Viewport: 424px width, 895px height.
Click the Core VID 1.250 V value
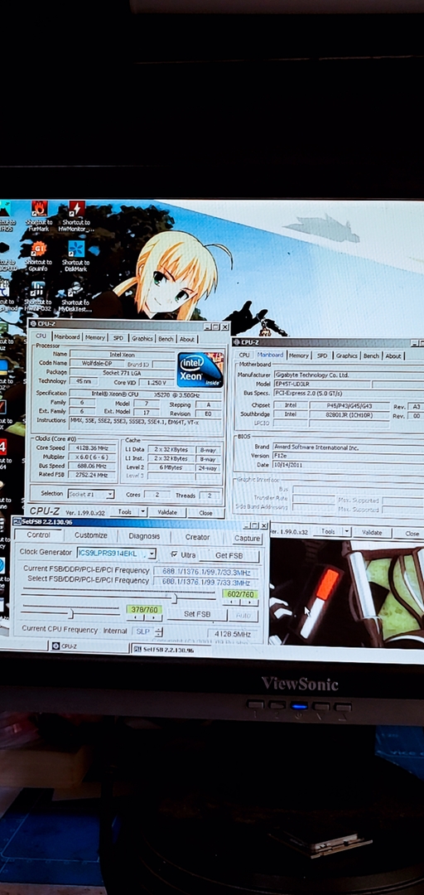(156, 382)
